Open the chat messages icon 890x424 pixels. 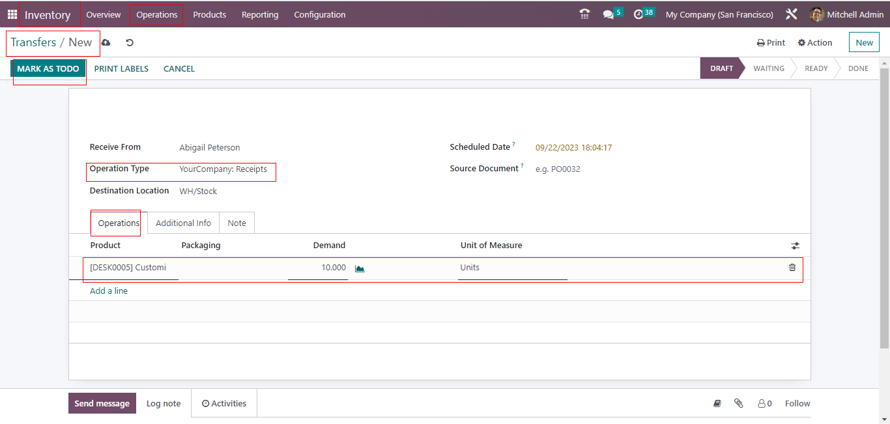609,14
